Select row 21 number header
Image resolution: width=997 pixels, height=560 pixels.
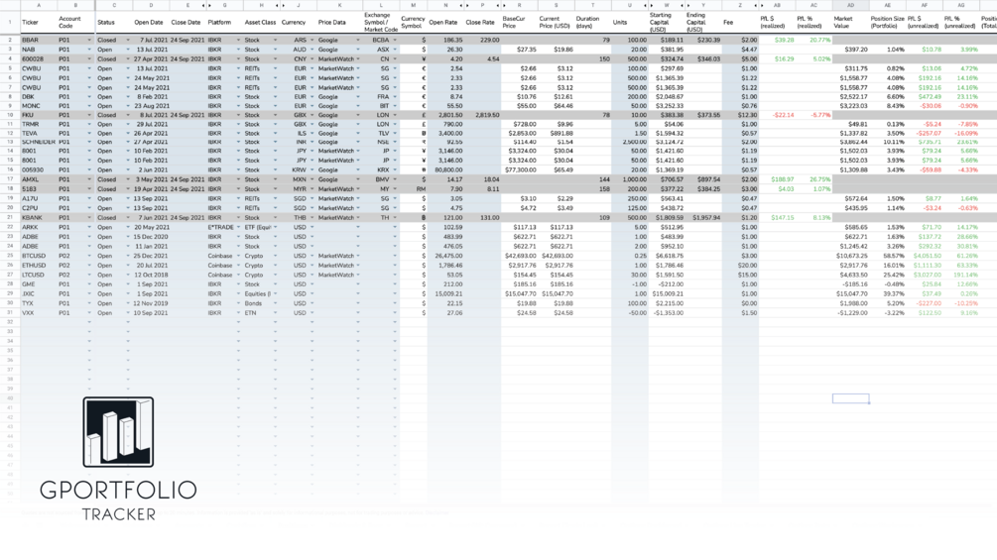click(10, 218)
